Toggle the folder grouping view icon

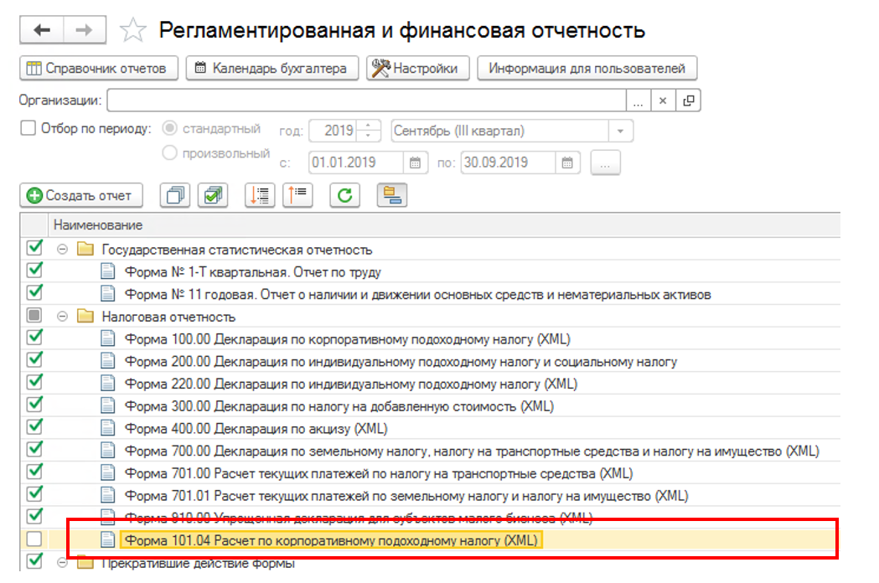[x=391, y=195]
